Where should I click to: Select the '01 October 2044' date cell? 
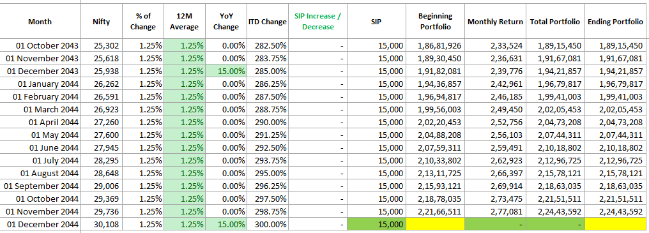[x=40, y=199]
